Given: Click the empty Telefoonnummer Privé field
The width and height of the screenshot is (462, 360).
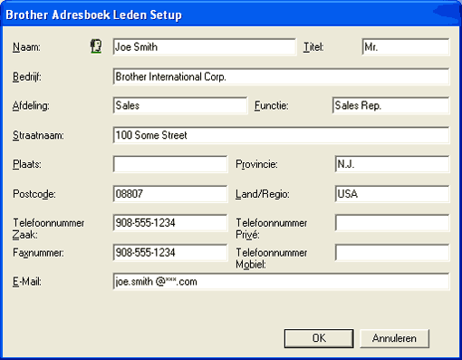Looking at the screenshot, I should point(392,223).
